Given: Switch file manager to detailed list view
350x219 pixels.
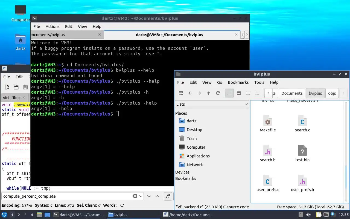Looking at the screenshot, I should point(257,93).
